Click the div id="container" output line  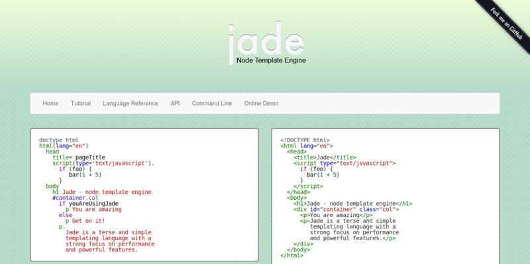(x=346, y=209)
